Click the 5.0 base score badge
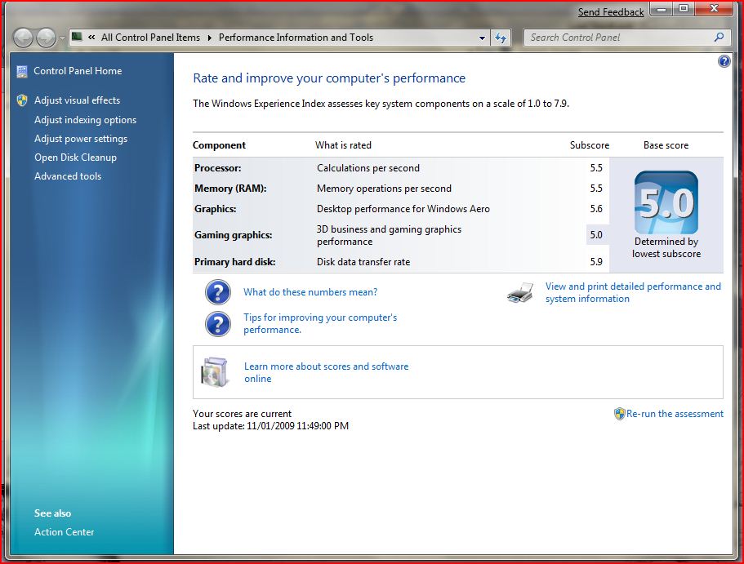 click(x=666, y=202)
